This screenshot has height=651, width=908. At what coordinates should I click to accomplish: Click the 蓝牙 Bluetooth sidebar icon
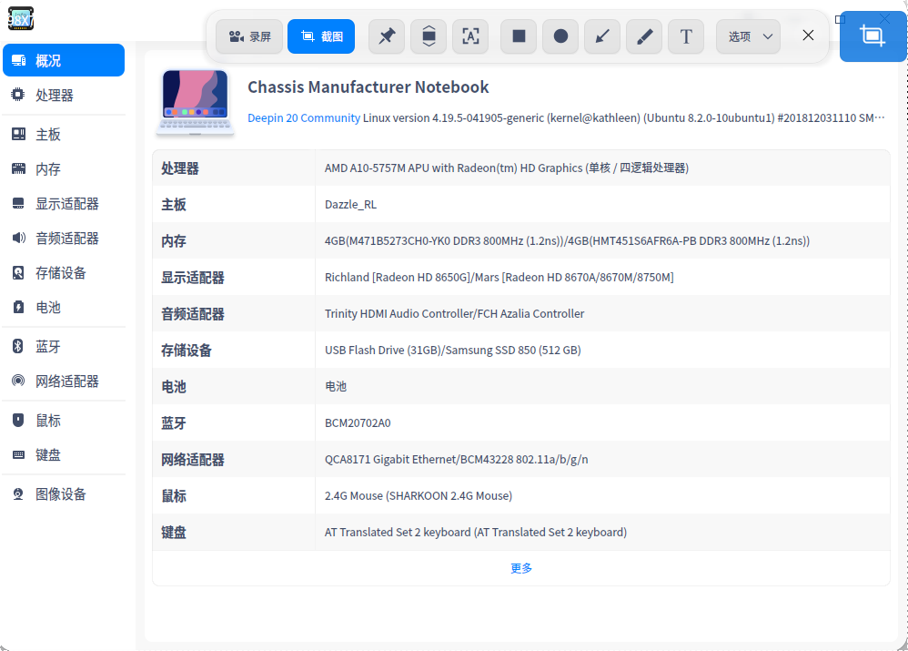(17, 346)
